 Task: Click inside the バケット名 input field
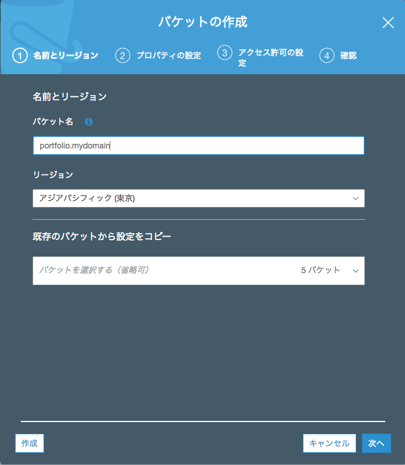pyautogui.click(x=198, y=146)
